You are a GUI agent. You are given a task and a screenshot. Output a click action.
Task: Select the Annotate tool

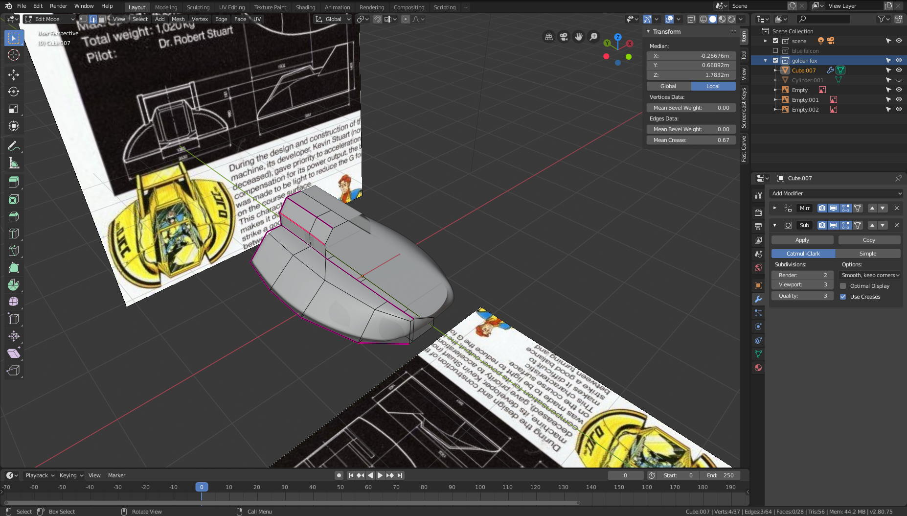coord(14,146)
